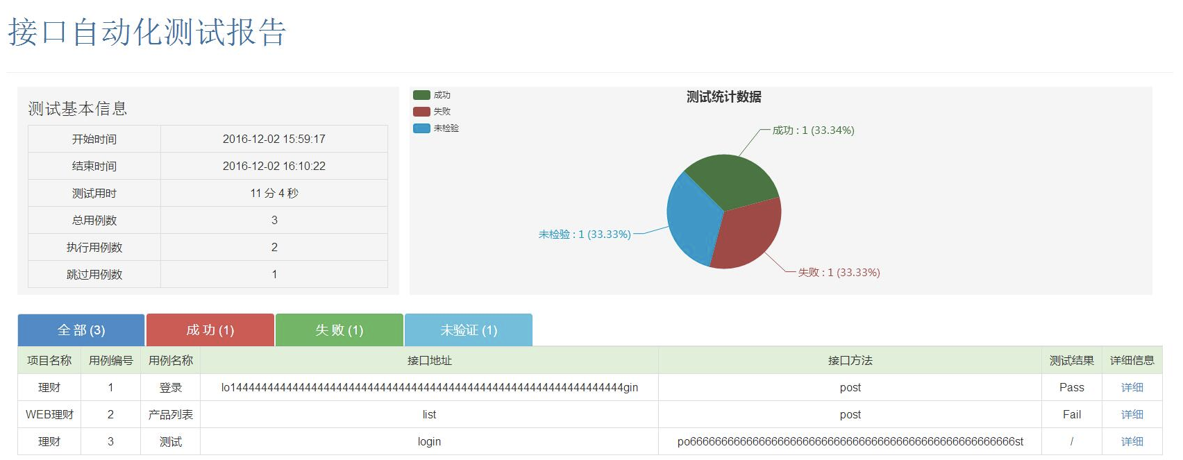Click the long po666...st method cell

click(x=850, y=442)
